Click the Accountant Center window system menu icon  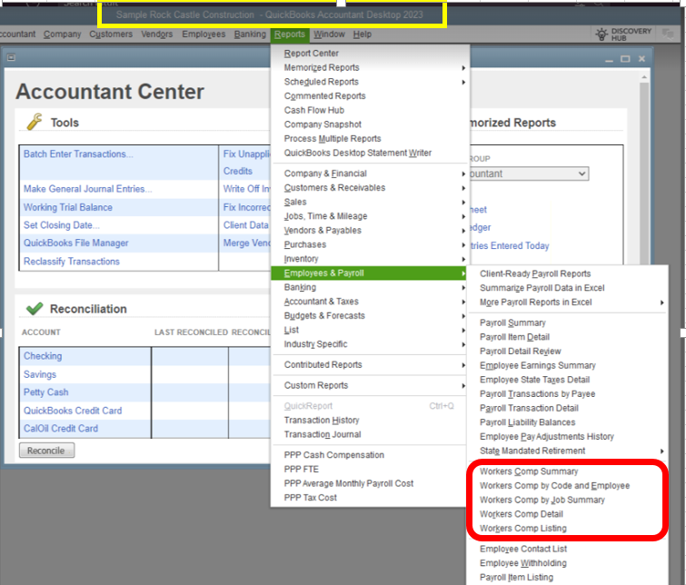(12, 57)
